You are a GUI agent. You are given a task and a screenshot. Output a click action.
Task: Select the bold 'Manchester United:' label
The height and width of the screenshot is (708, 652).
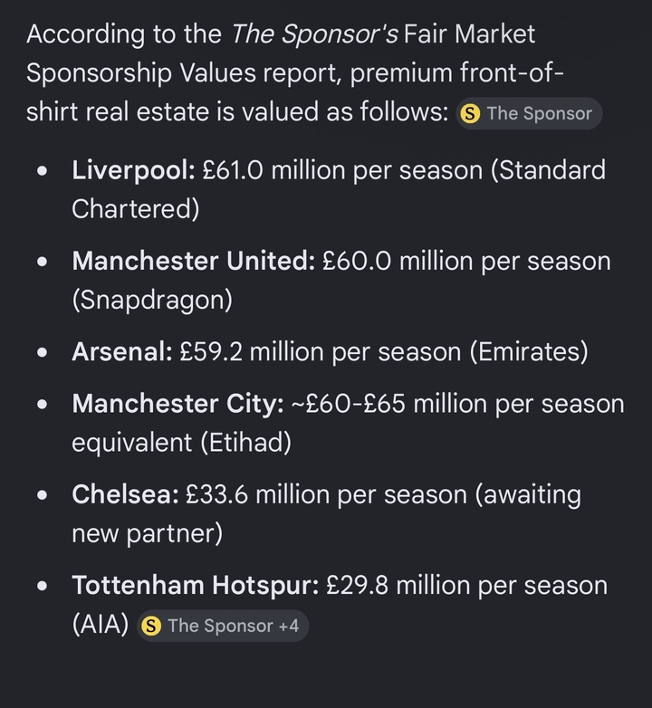(x=193, y=261)
